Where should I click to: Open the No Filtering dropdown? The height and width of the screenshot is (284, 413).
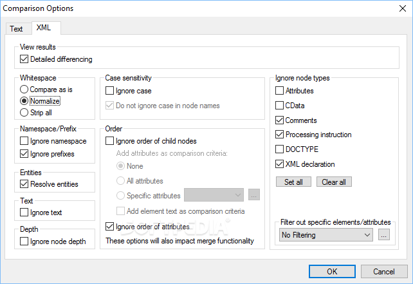(326, 234)
